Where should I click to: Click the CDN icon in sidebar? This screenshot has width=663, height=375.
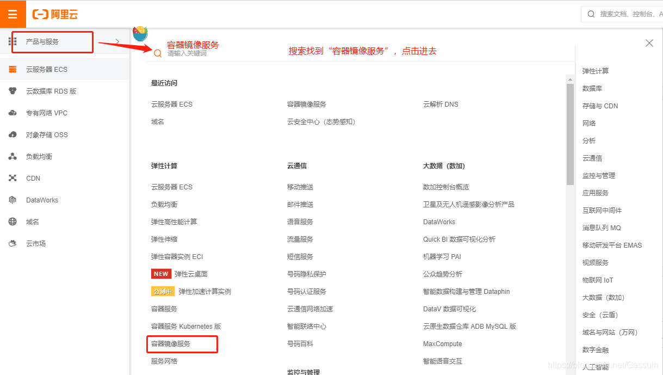(13, 178)
